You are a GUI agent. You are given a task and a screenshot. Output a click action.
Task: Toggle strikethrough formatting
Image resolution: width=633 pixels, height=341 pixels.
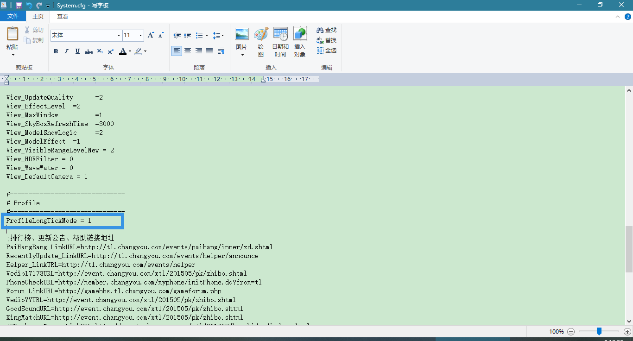pyautogui.click(x=89, y=51)
